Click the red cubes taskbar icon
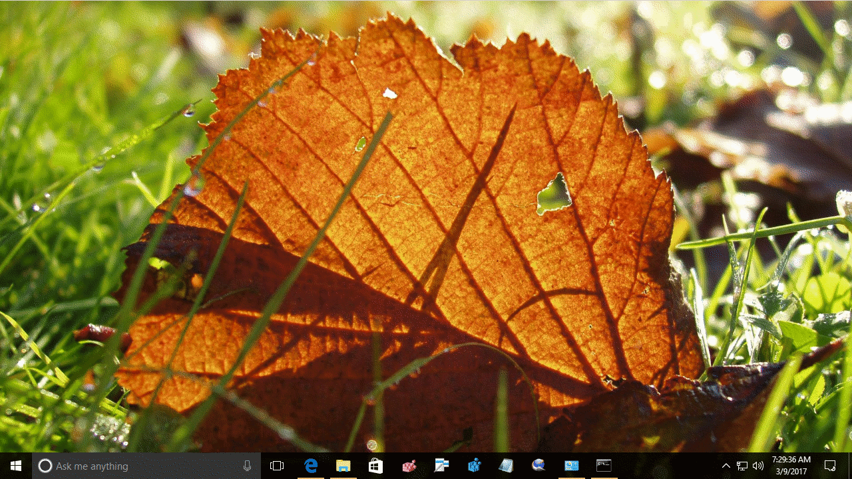The image size is (852, 479). click(409, 466)
